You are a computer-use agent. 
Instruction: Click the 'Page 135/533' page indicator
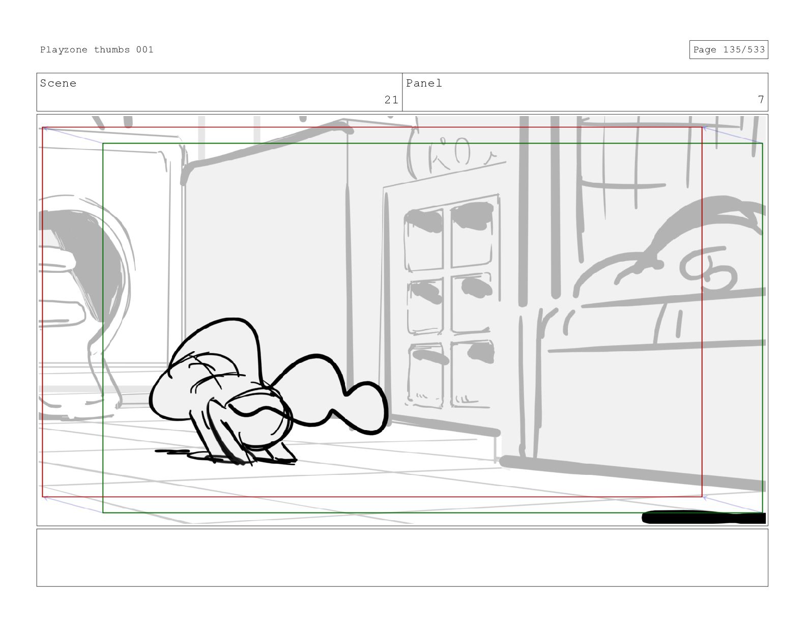pos(729,49)
